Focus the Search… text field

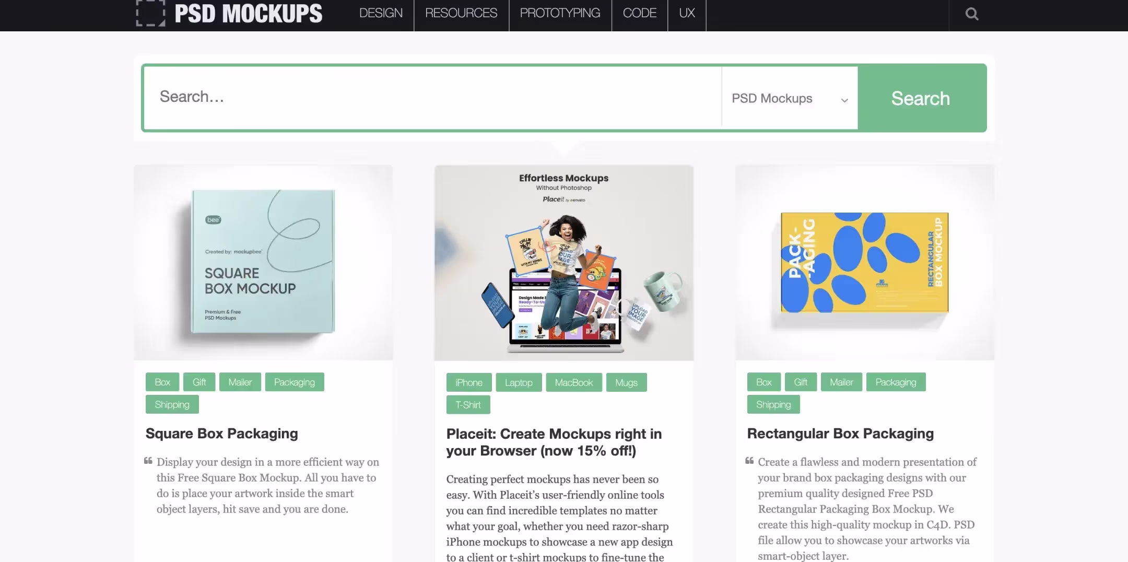433,98
